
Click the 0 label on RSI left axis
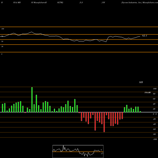[2, 54]
